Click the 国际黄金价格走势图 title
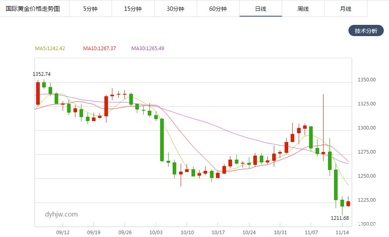Screen dimensions: 389x237 [x=33, y=9]
